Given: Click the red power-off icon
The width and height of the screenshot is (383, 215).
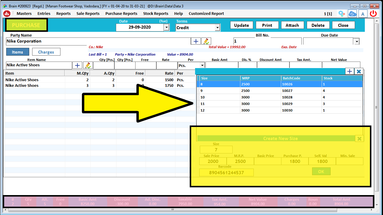Looking at the screenshot, I should point(373,13).
